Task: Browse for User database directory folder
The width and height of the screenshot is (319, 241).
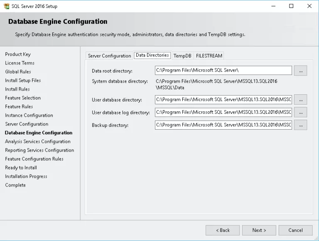Action: [300, 100]
